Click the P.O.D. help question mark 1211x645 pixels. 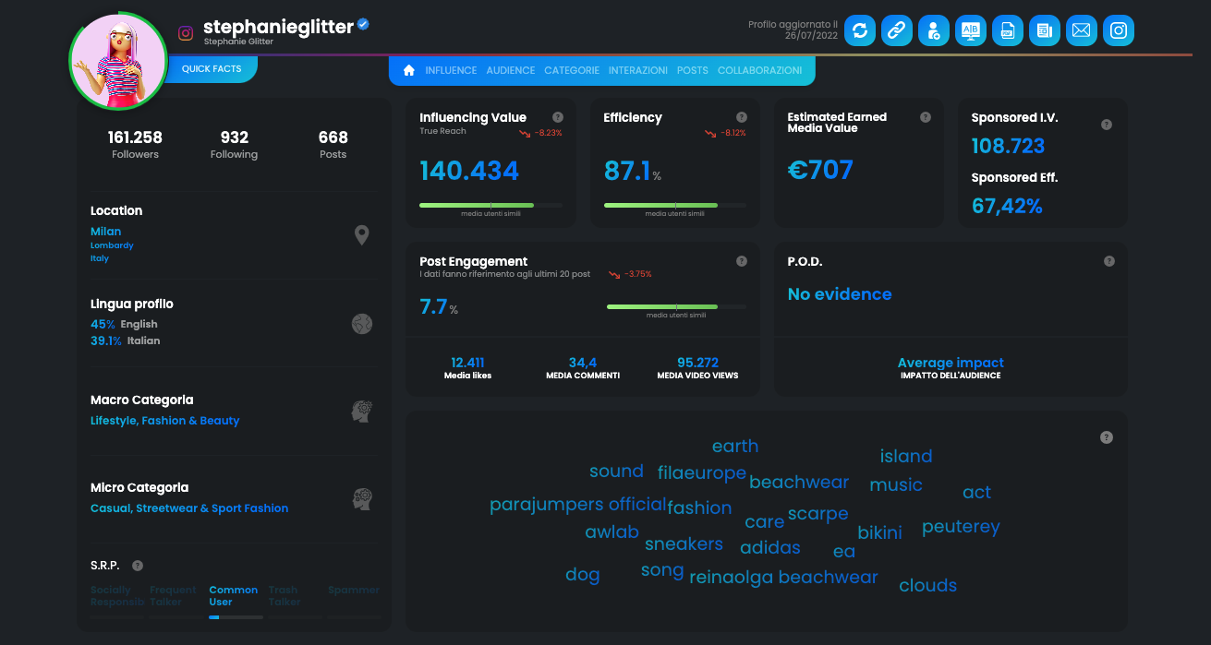tap(1109, 261)
